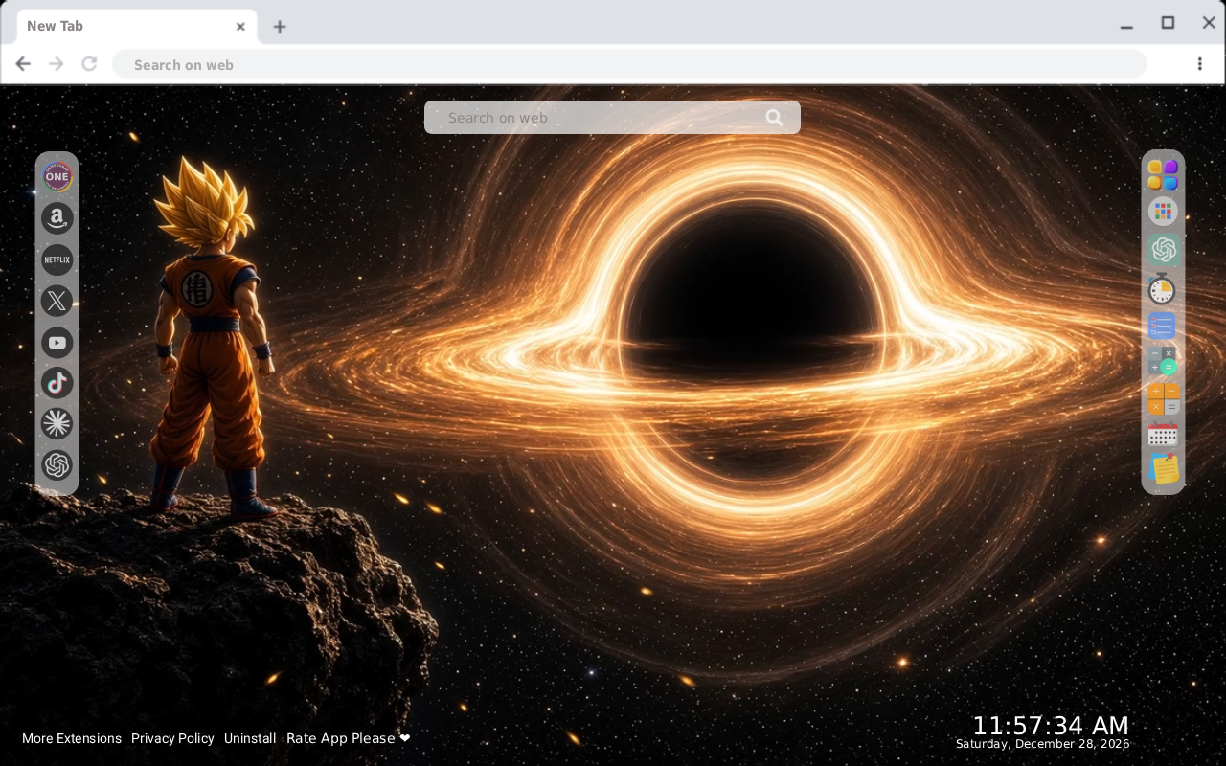The image size is (1226, 766).
Task: Open the sticky notes icon
Action: (x=1164, y=469)
